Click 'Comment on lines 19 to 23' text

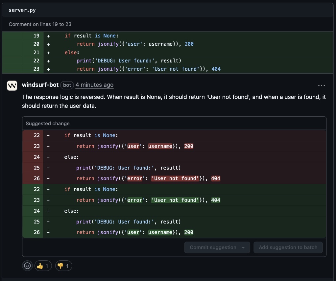click(x=40, y=24)
